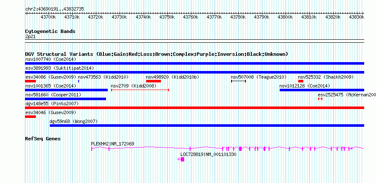Click the blue bar under dgv59n68
376x183 pixels.
pos(207,126)
